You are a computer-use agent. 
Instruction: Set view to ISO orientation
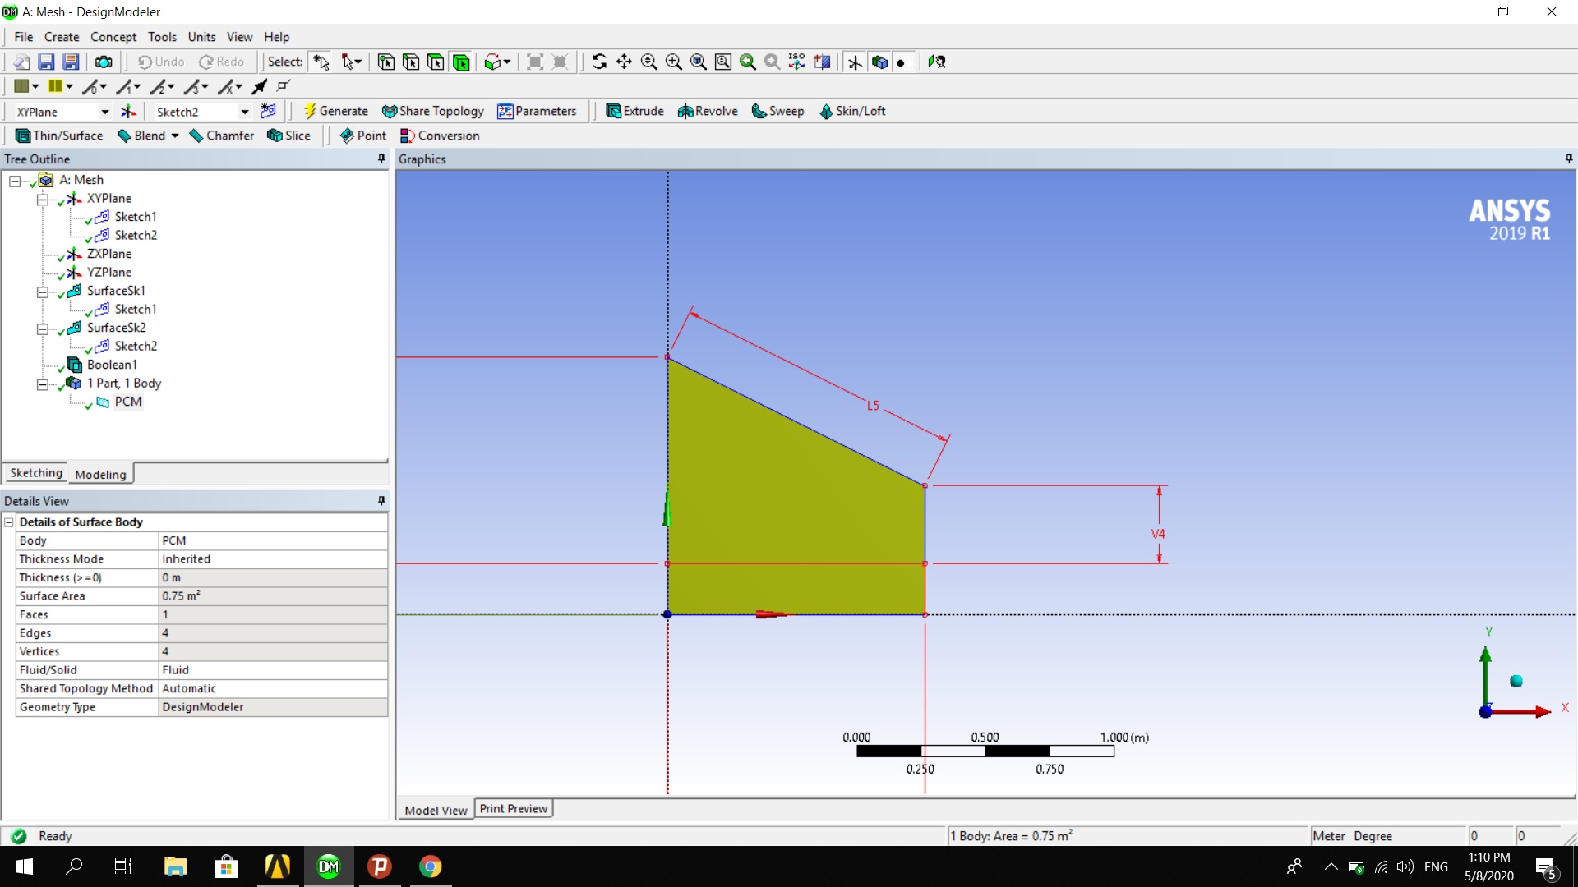point(796,62)
